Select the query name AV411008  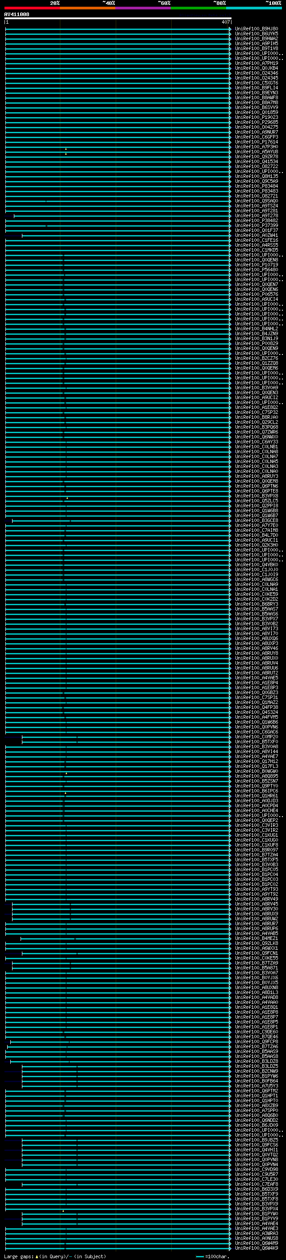(x=17, y=15)
